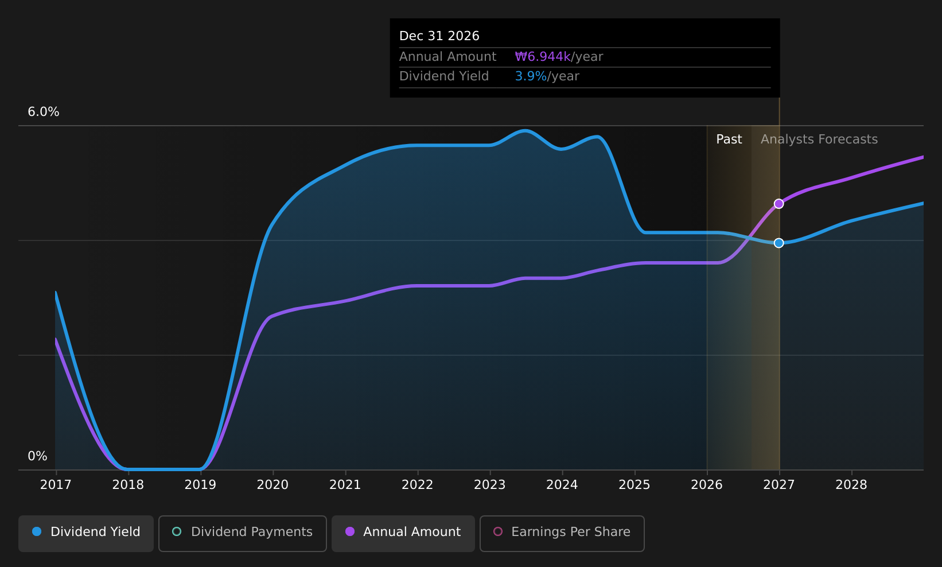
Task: Toggle the Dividend Yield series
Action: pyautogui.click(x=86, y=533)
